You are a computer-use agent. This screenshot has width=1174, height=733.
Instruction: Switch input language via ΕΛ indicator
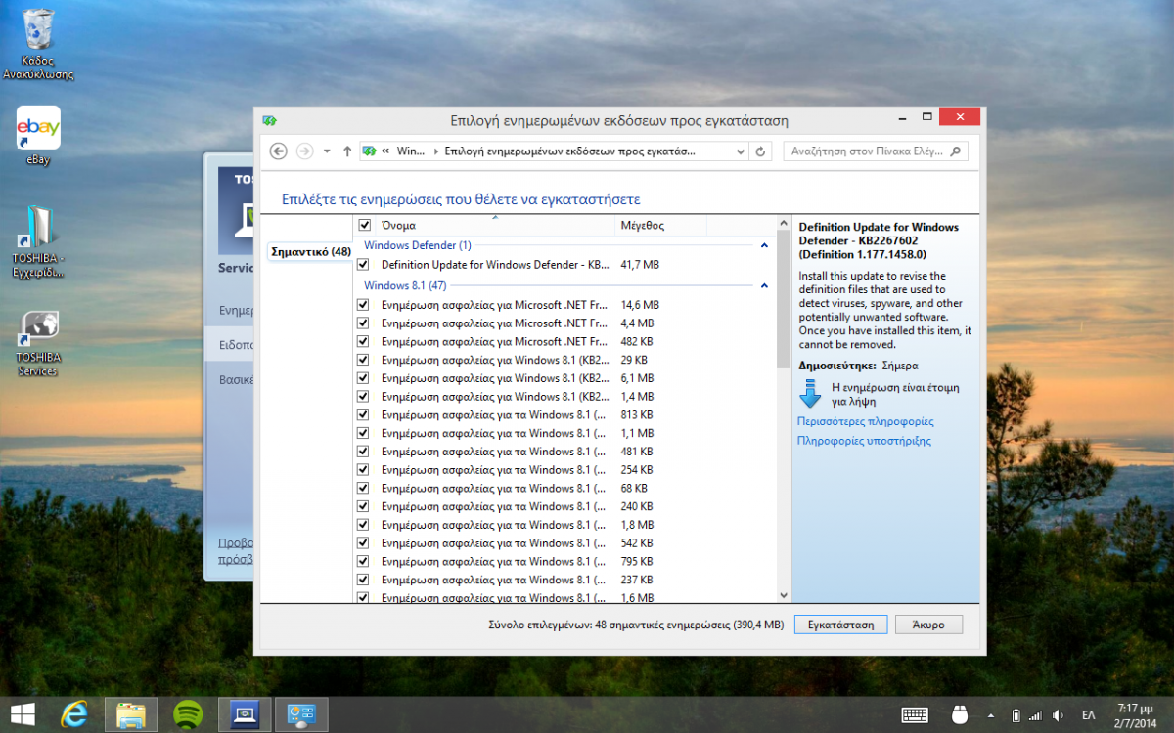click(x=1089, y=714)
